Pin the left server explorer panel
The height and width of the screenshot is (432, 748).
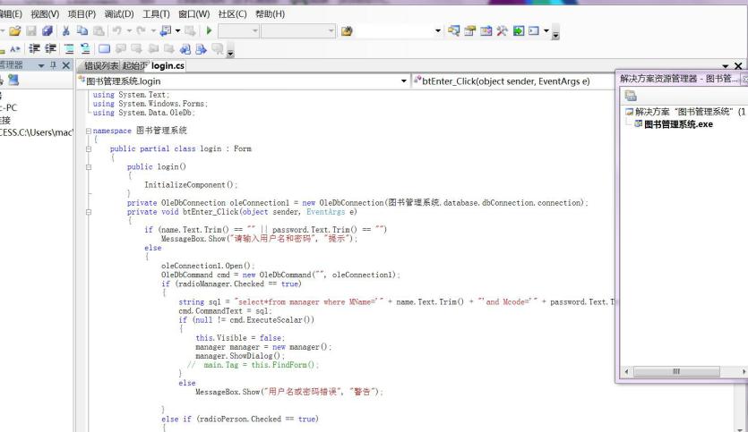(53, 65)
